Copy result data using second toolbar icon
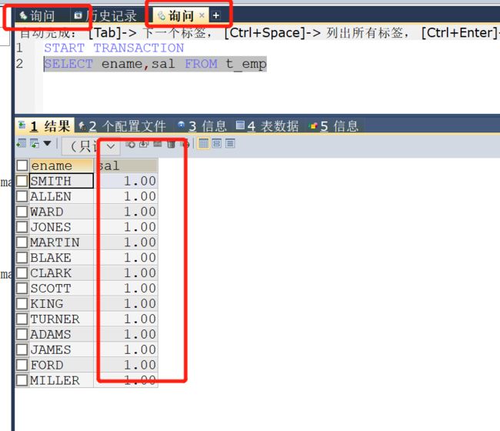Screen dimensions: 500x431 point(35,143)
